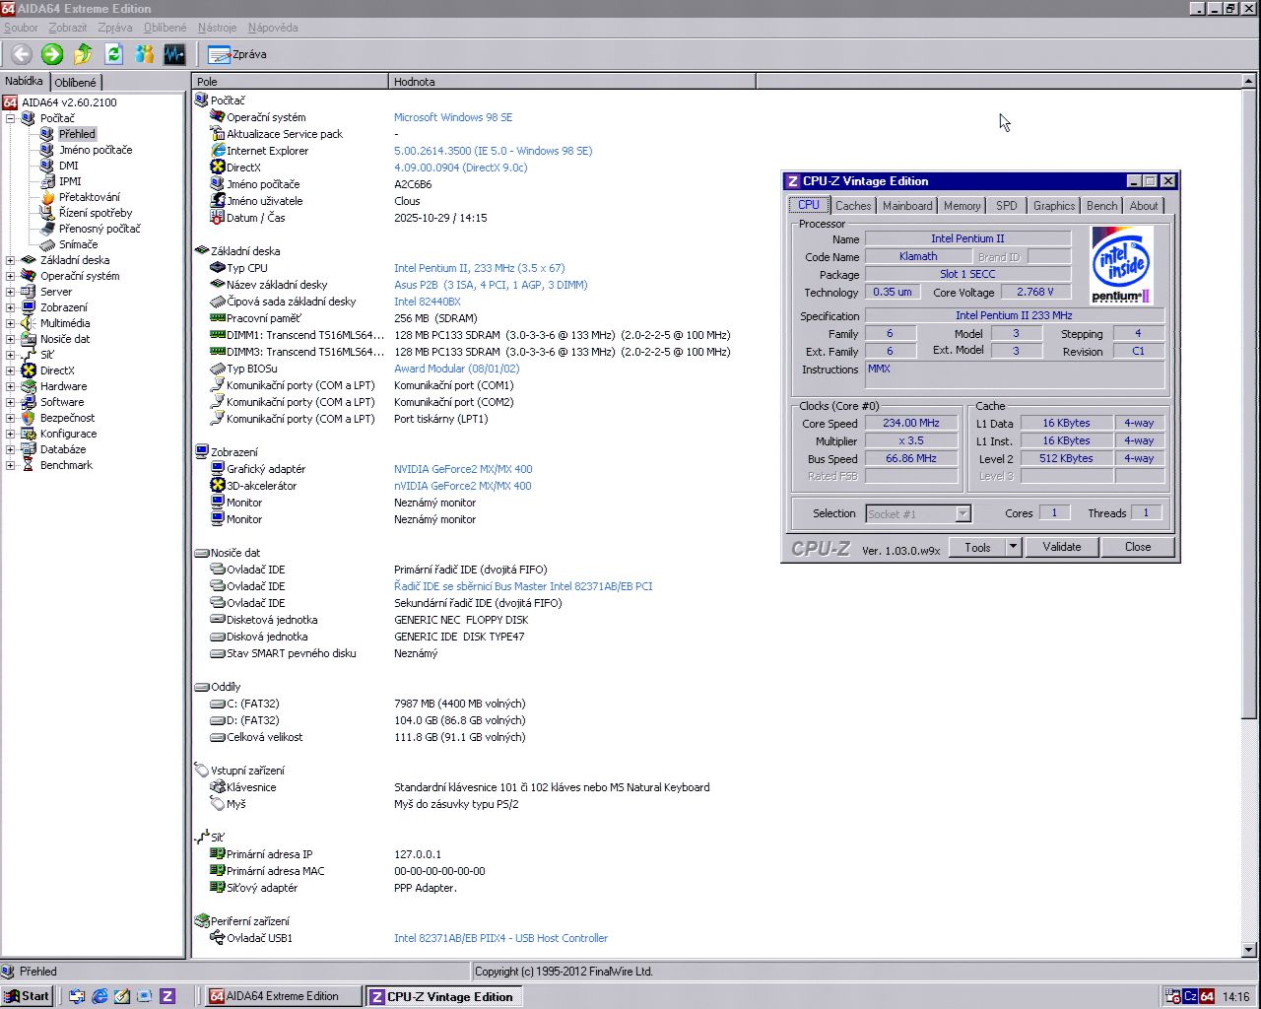Click the grey back arrow toolbar icon

pyautogui.click(x=22, y=54)
